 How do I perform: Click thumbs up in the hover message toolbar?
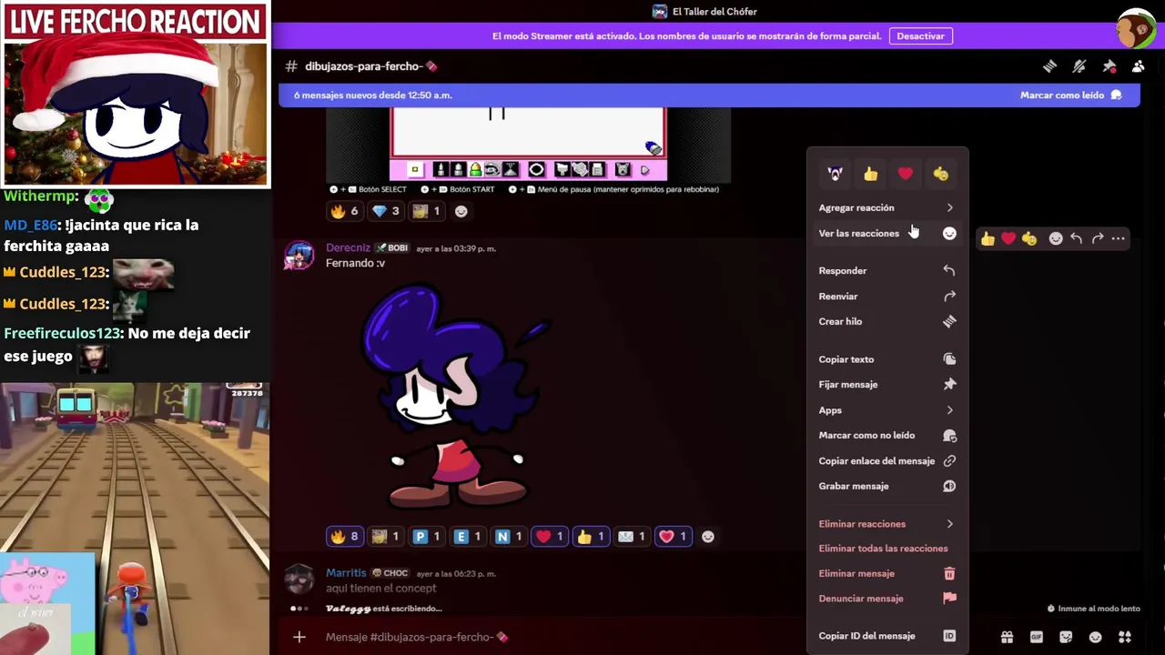click(988, 238)
